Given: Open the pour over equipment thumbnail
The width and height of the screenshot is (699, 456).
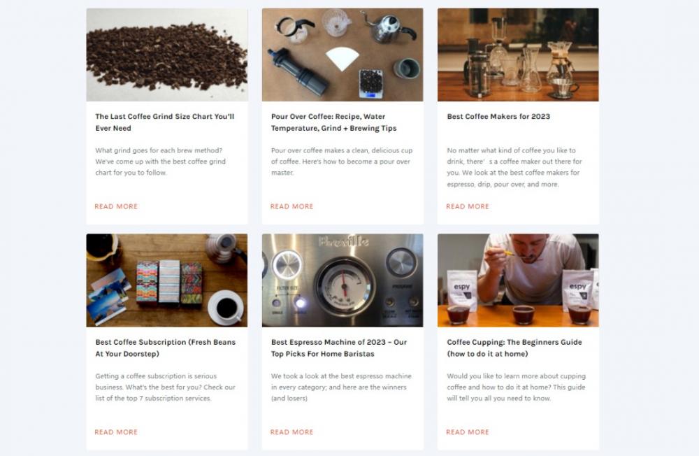Looking at the screenshot, I should point(343,55).
